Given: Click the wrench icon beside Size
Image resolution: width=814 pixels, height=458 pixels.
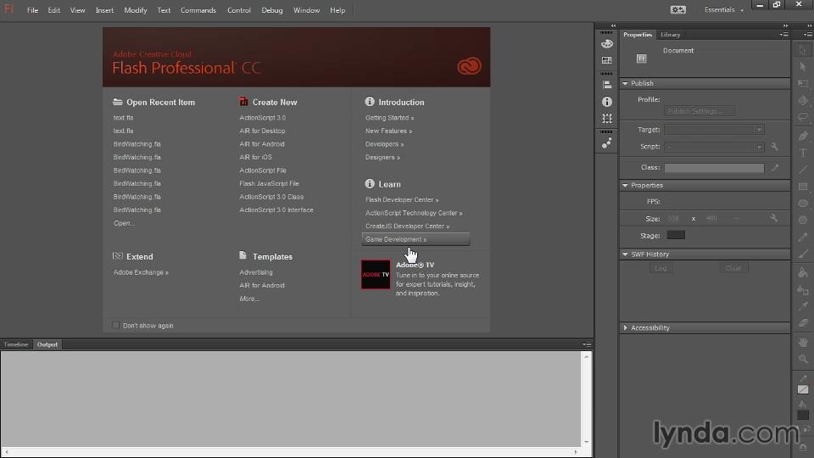Looking at the screenshot, I should point(773,218).
